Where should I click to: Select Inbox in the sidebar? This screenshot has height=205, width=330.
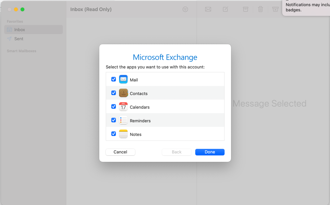[34, 30]
